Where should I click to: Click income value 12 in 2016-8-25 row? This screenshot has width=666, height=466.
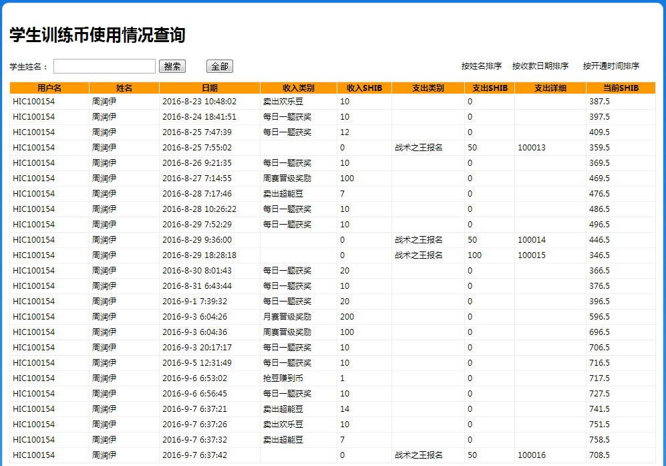pos(345,132)
